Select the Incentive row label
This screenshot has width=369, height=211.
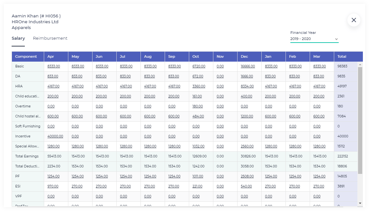coord(23,136)
